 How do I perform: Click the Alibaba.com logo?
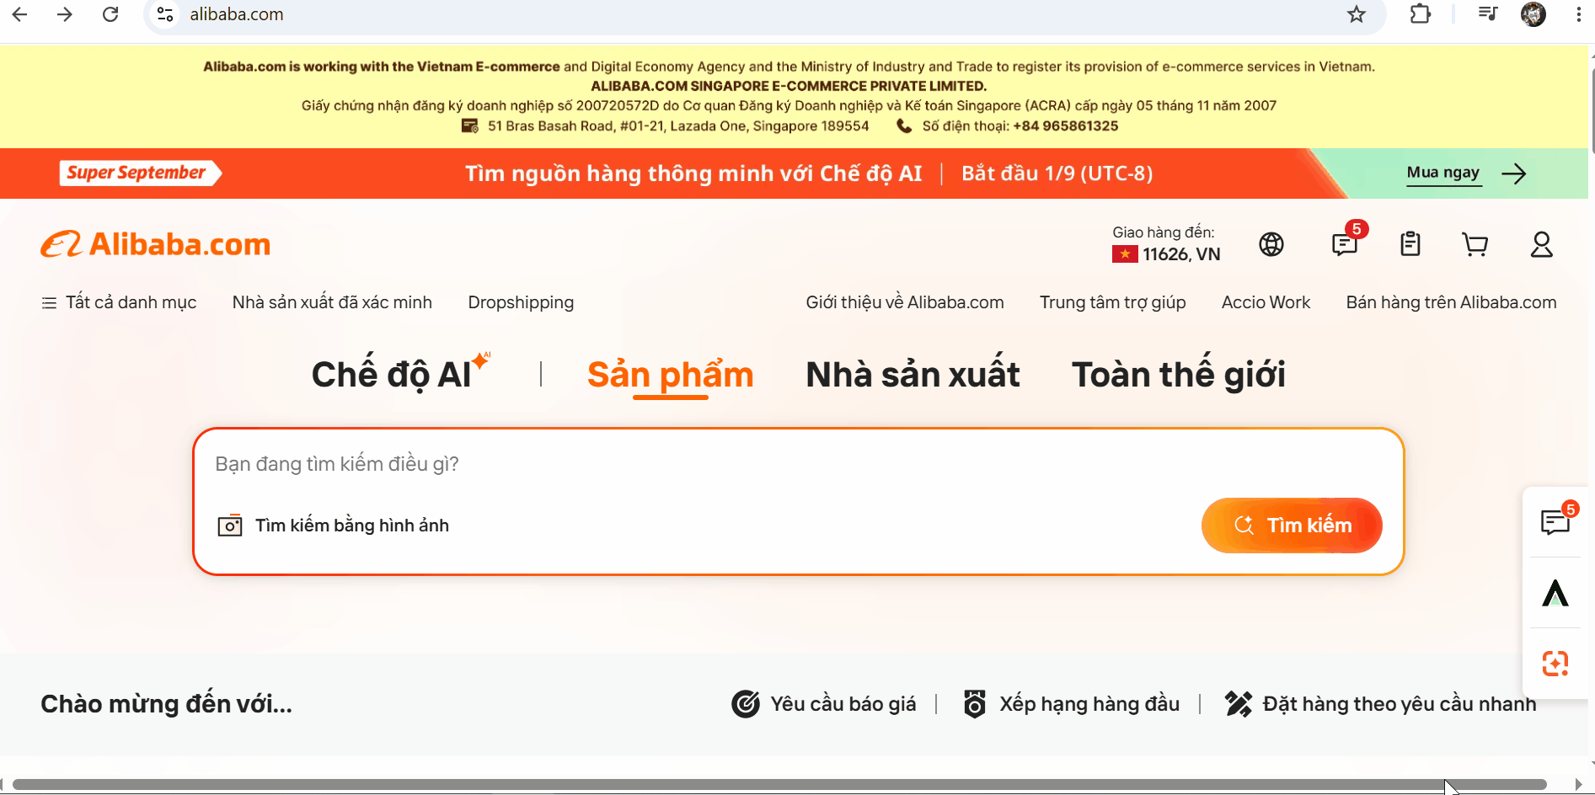[156, 244]
